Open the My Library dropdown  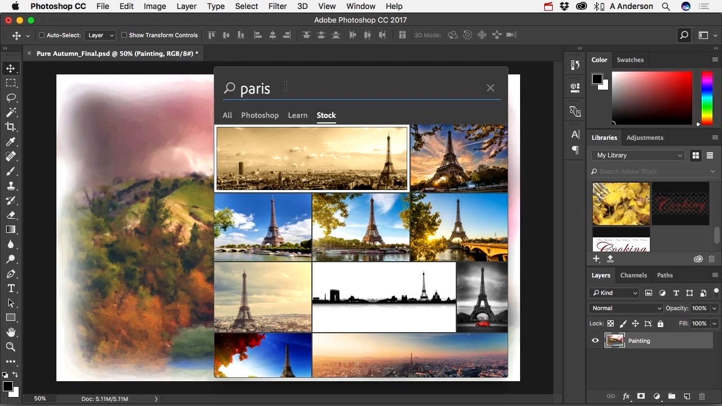tap(639, 155)
